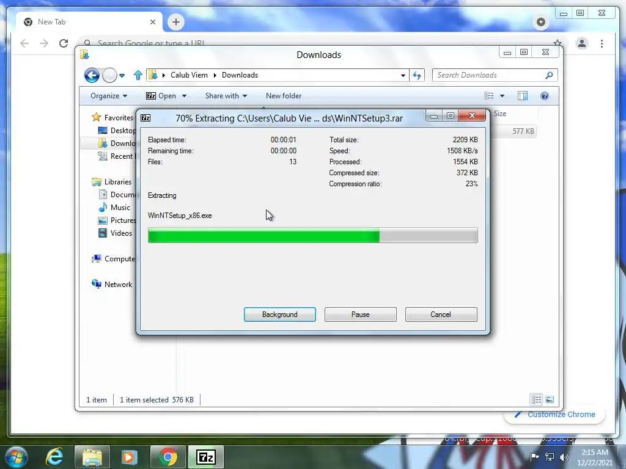Open the Windows Start menu
This screenshot has width=626, height=469.
(15, 457)
